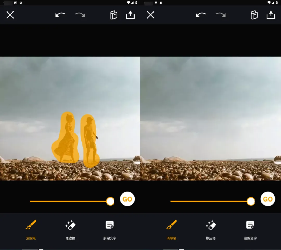Undo the removal in the right screen
281x250 pixels.
pyautogui.click(x=201, y=15)
